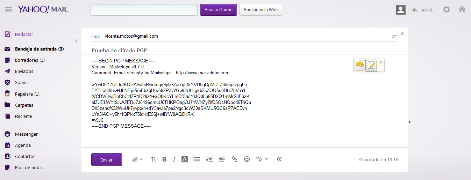Click Mailvelope undo arrow icon
Image resolution: width=471 pixels, height=180 pixels.
click(359, 65)
